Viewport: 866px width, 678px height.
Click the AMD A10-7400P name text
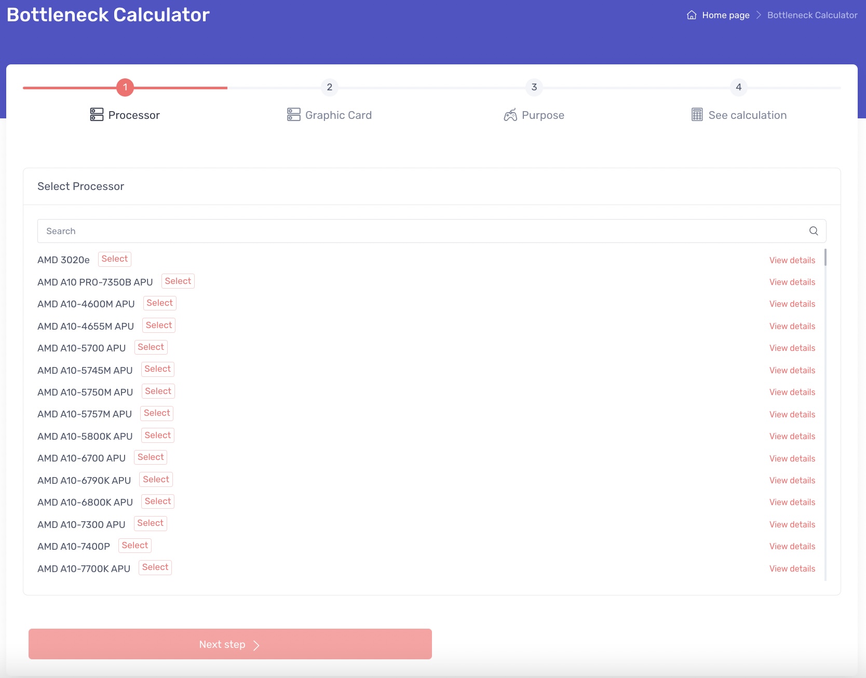pos(74,547)
